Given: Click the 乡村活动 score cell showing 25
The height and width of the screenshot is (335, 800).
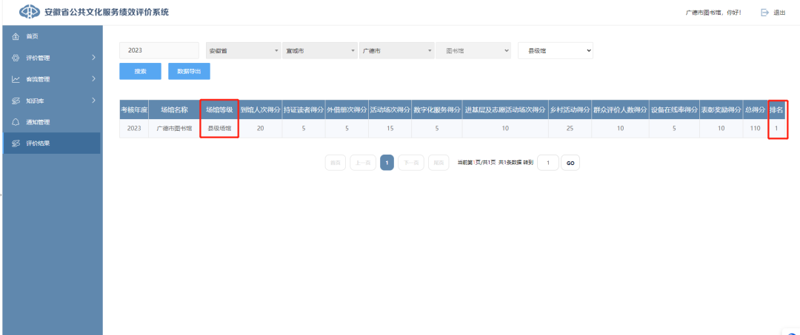Looking at the screenshot, I should click(570, 129).
